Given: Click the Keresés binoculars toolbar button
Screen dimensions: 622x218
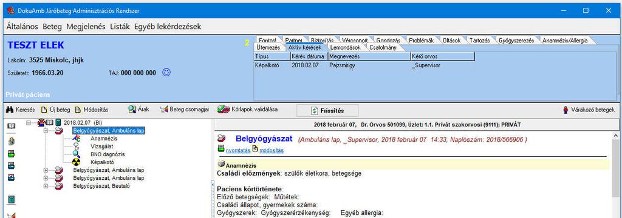Looking at the screenshot, I should point(21,110).
